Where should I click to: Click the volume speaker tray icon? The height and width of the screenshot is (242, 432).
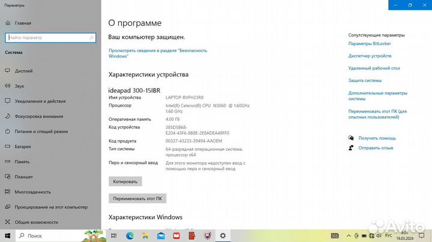coord(379,235)
